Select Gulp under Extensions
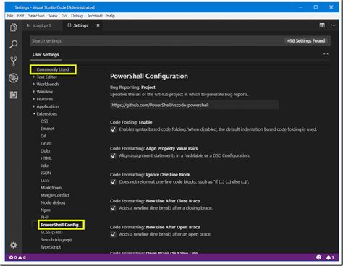 point(46,151)
